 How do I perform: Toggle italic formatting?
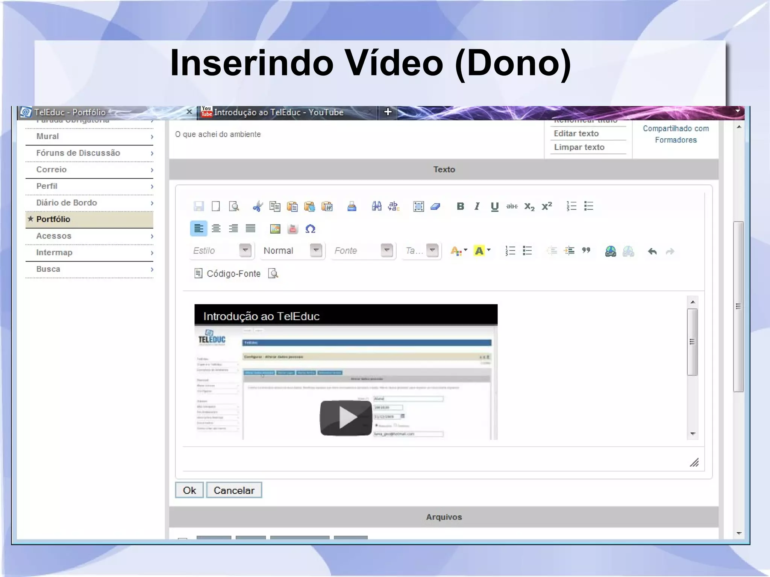pyautogui.click(x=477, y=206)
